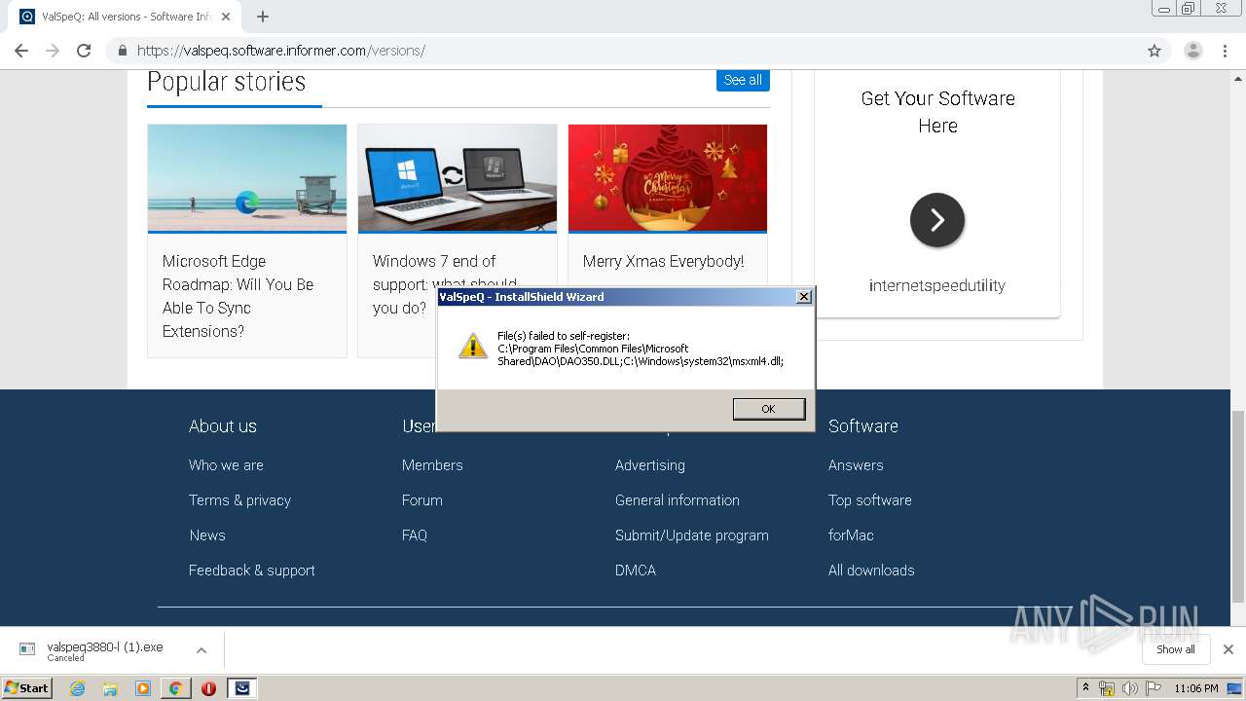
Task: Click the network tray icon
Action: [x=1107, y=688]
